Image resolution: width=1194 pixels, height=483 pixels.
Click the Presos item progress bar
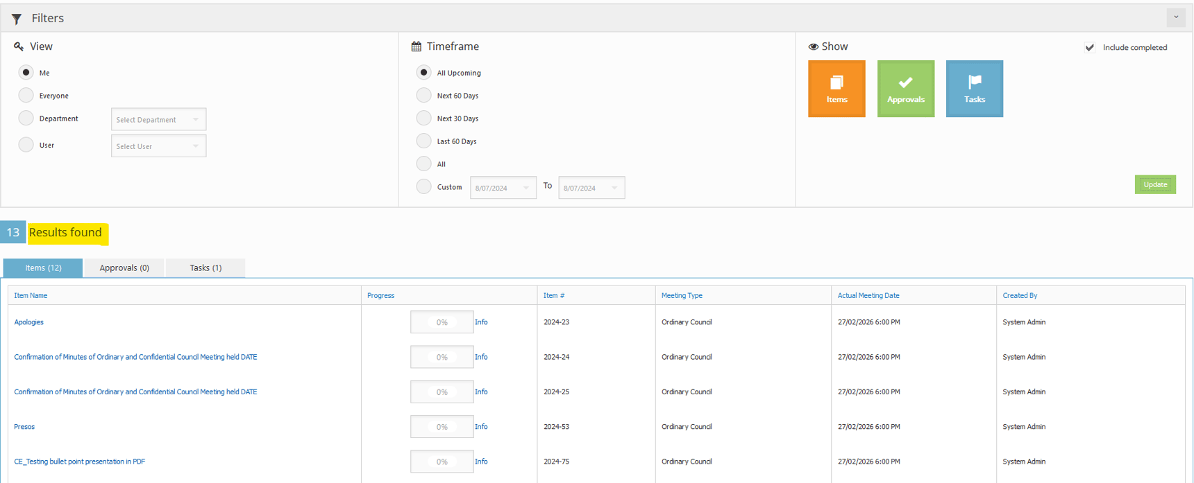tap(442, 427)
